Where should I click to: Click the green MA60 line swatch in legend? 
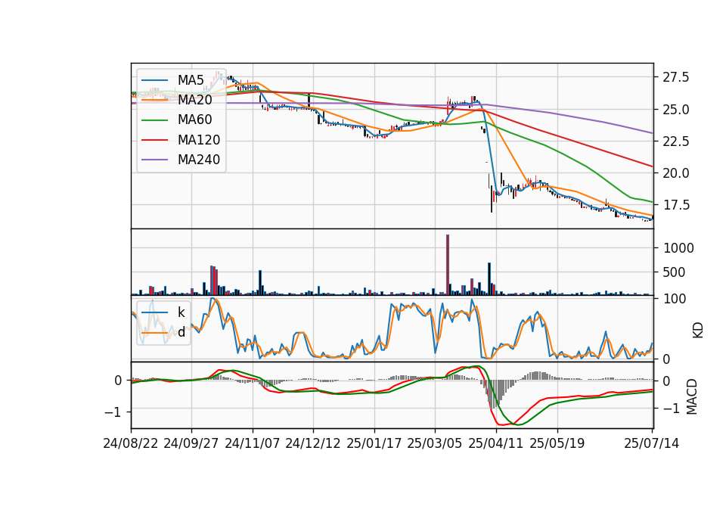click(x=154, y=120)
